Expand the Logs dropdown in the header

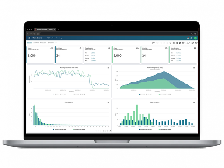pos(61,38)
